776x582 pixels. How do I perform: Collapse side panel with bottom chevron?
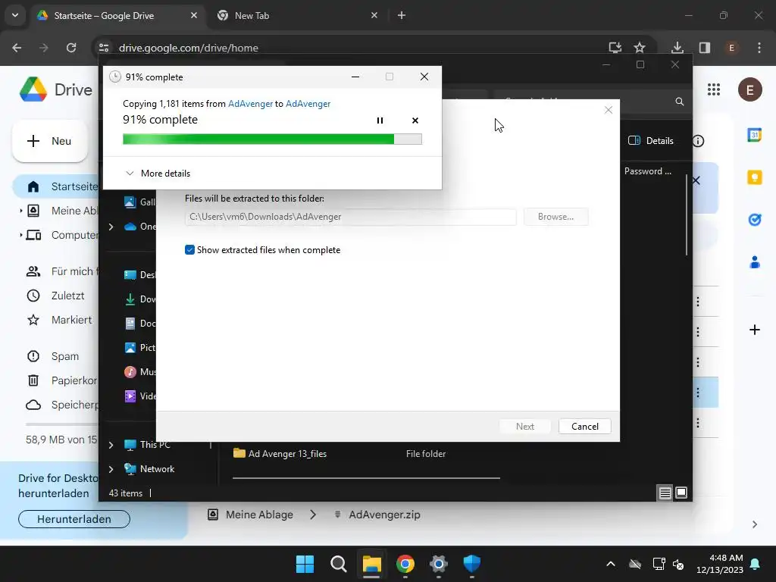tap(754, 524)
